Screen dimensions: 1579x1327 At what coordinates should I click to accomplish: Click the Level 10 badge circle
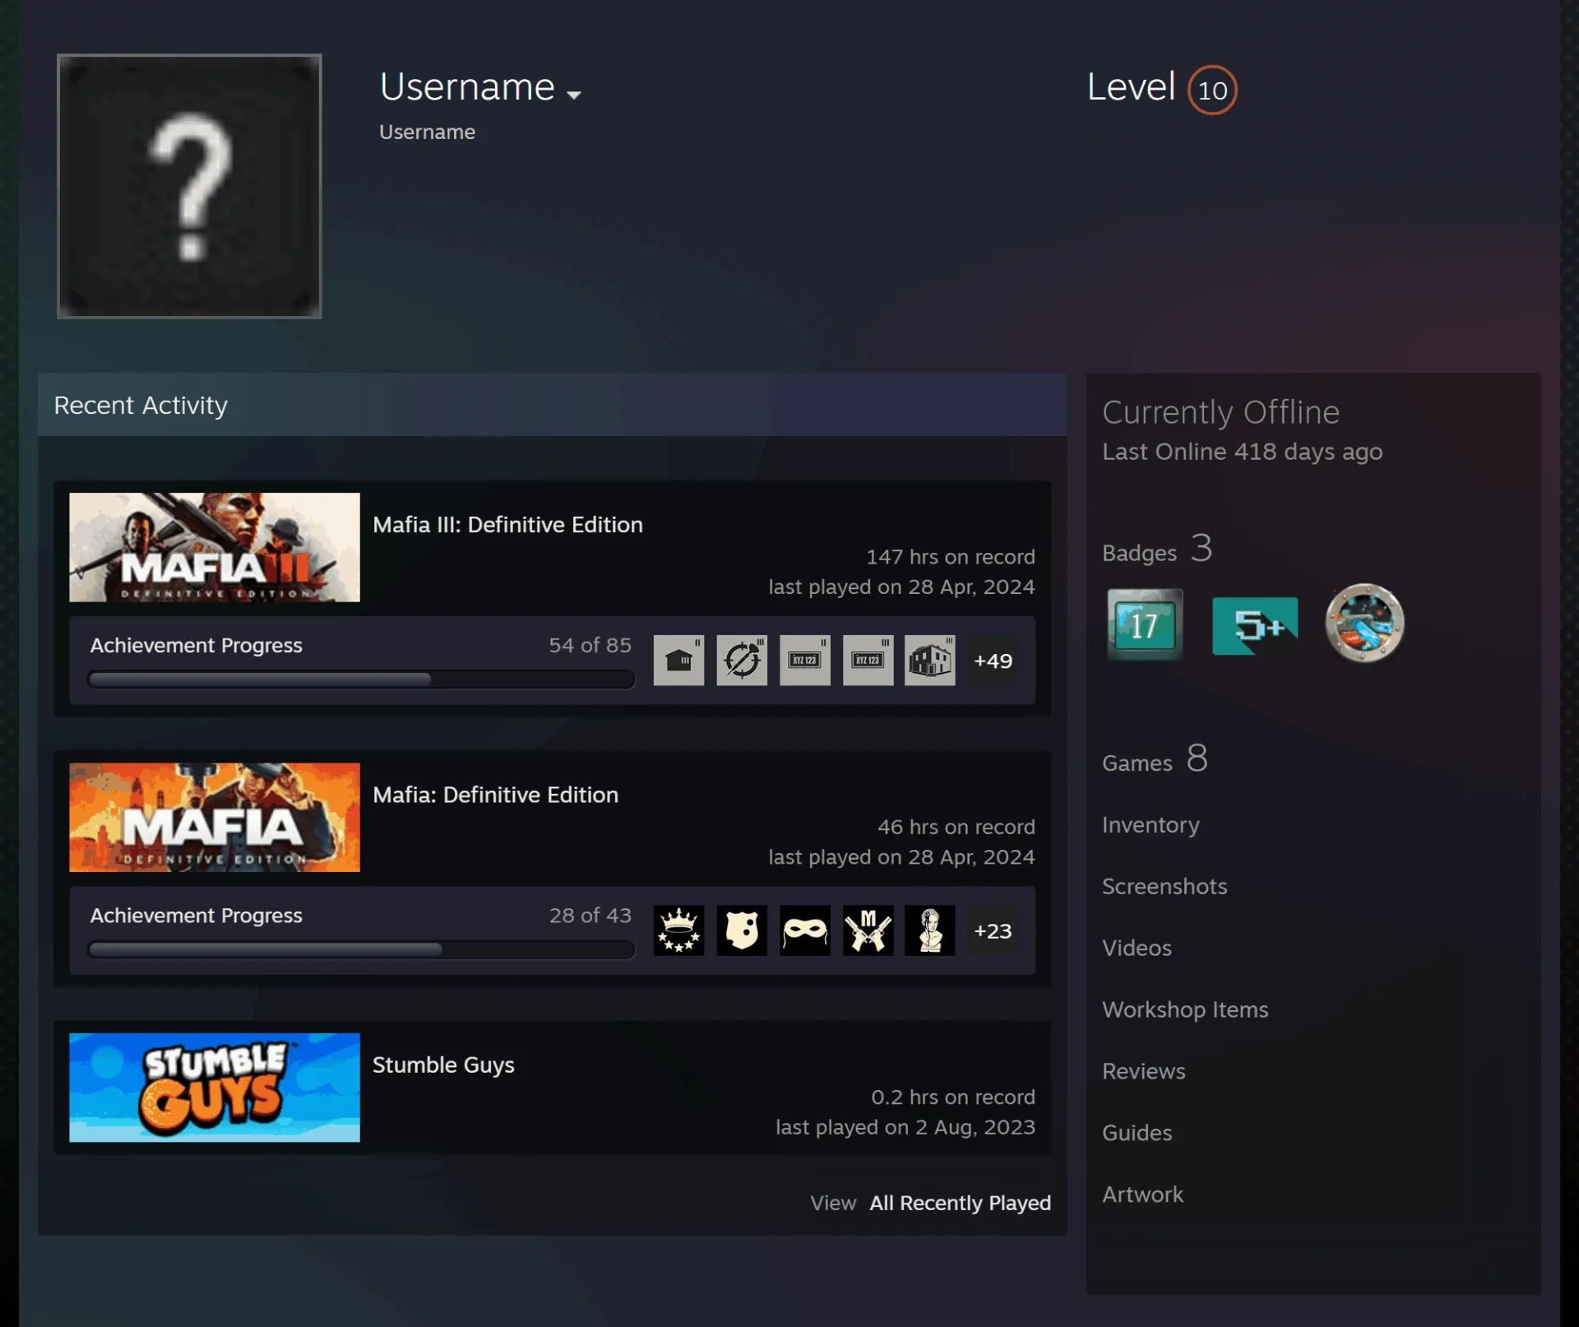(x=1211, y=90)
